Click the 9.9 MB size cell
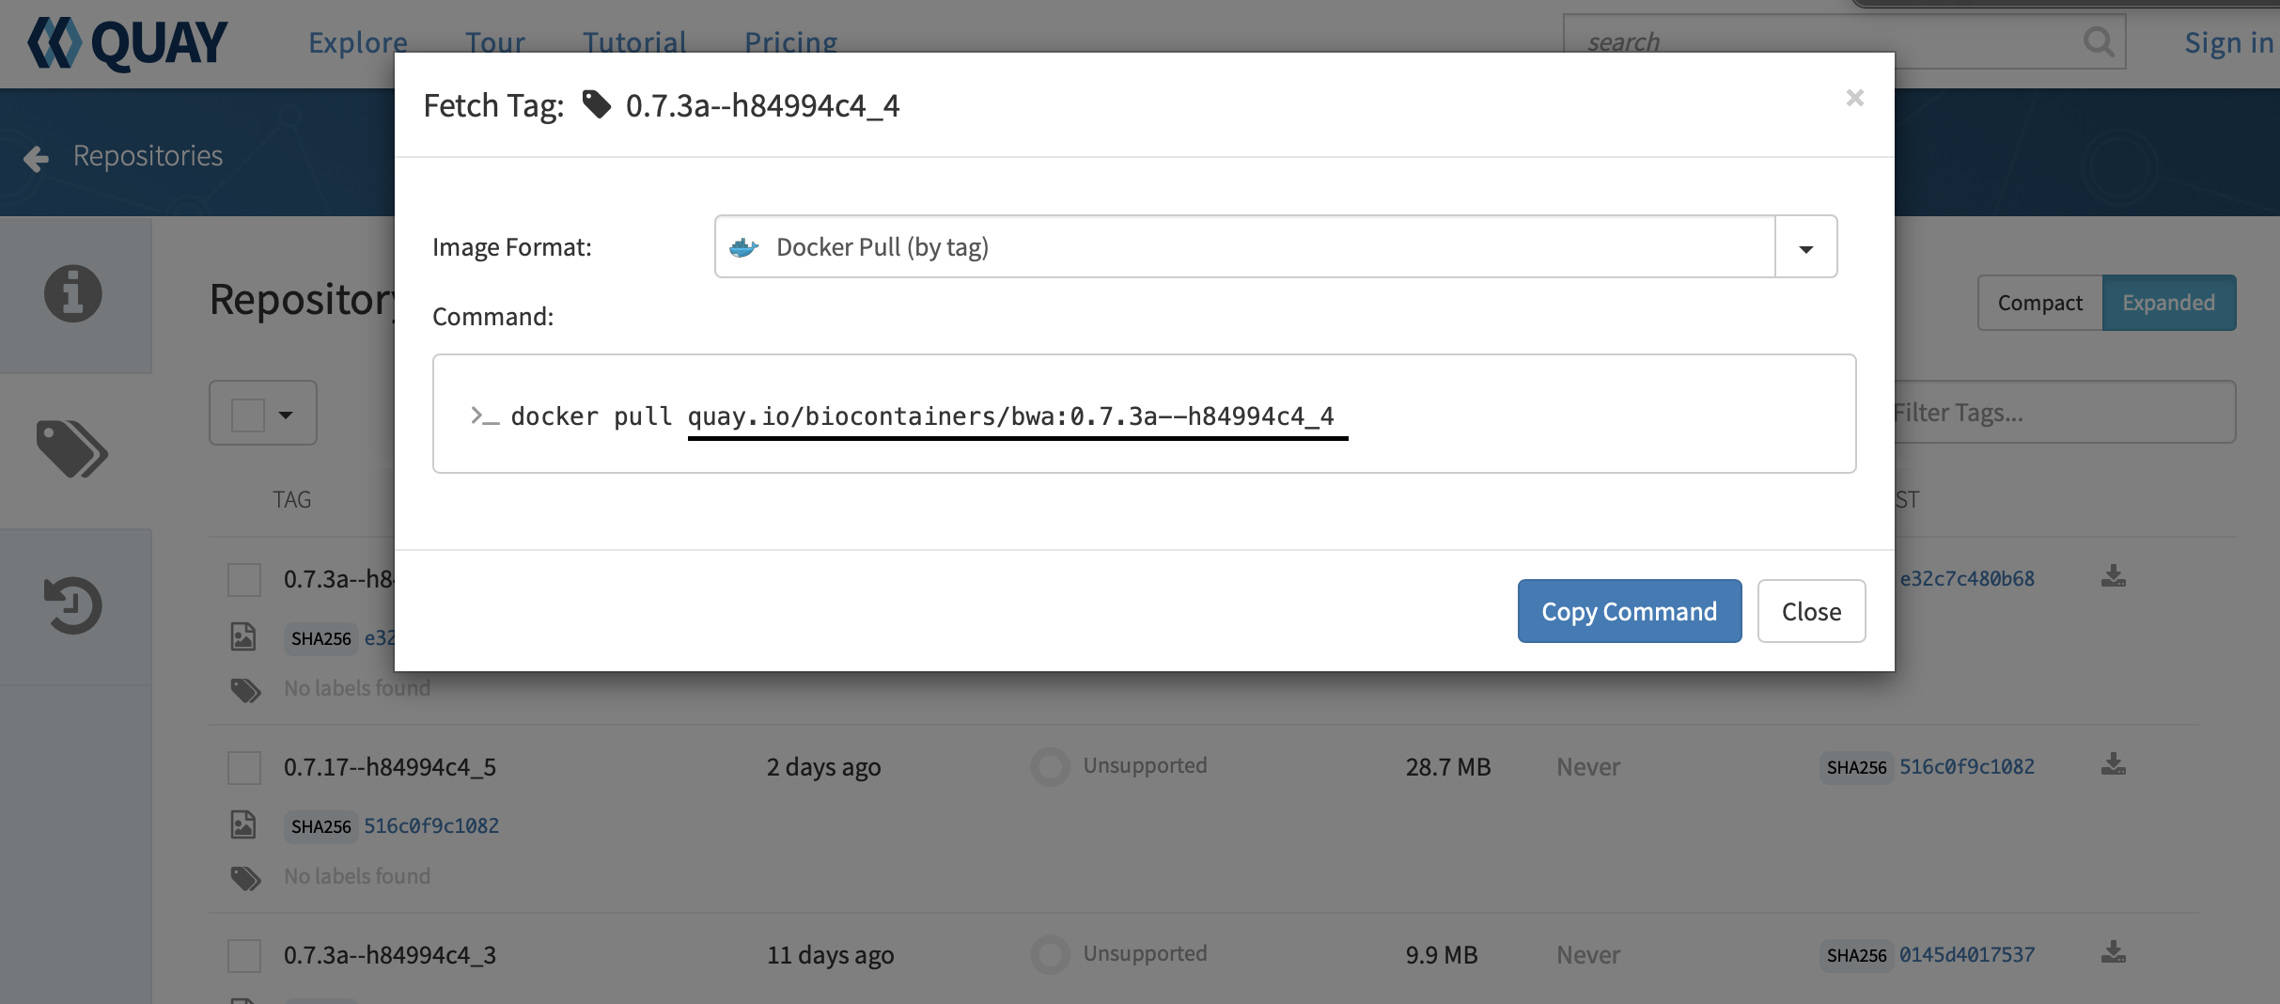Viewport: 2280px width, 1004px height. point(1442,955)
